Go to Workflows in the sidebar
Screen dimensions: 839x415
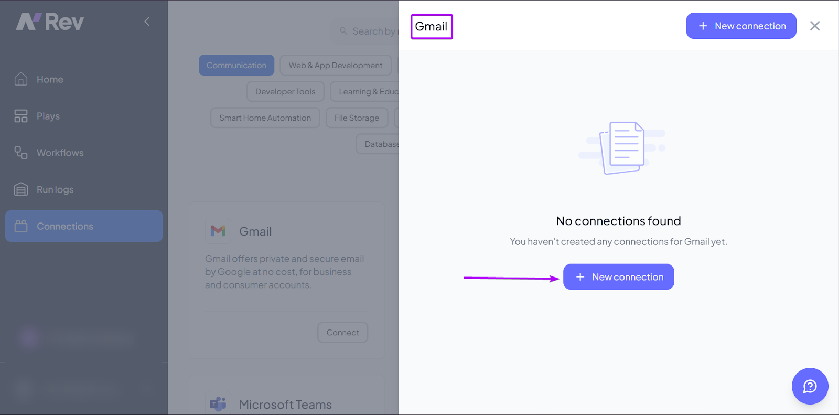[x=84, y=153]
